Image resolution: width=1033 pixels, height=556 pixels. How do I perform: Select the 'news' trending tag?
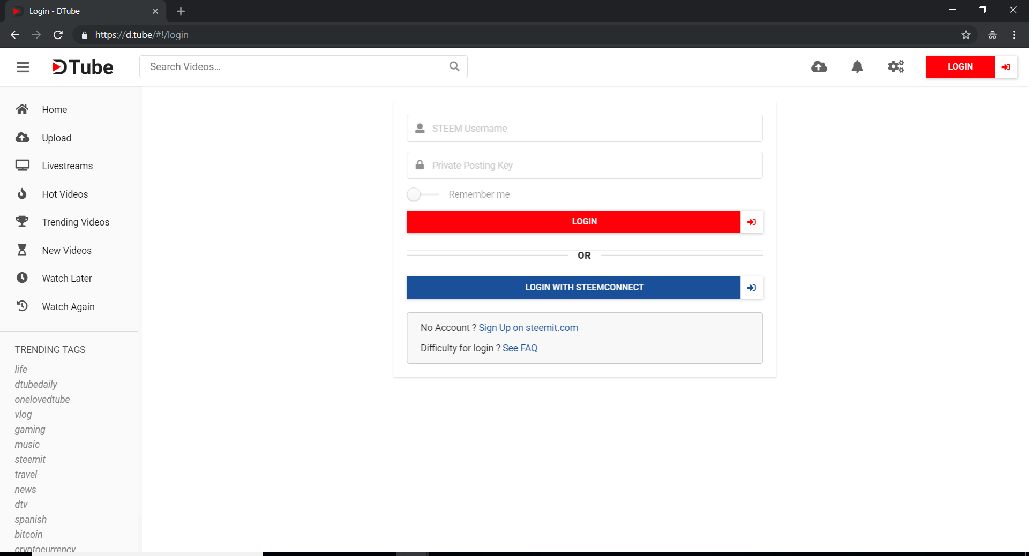click(x=25, y=490)
